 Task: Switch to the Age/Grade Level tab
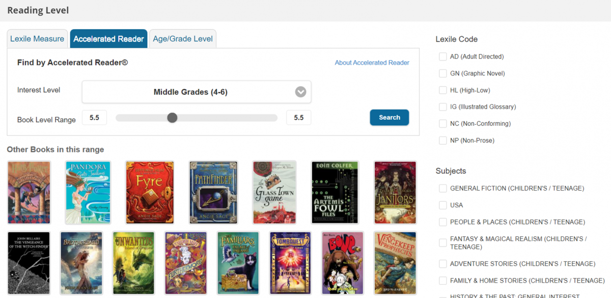click(x=183, y=39)
